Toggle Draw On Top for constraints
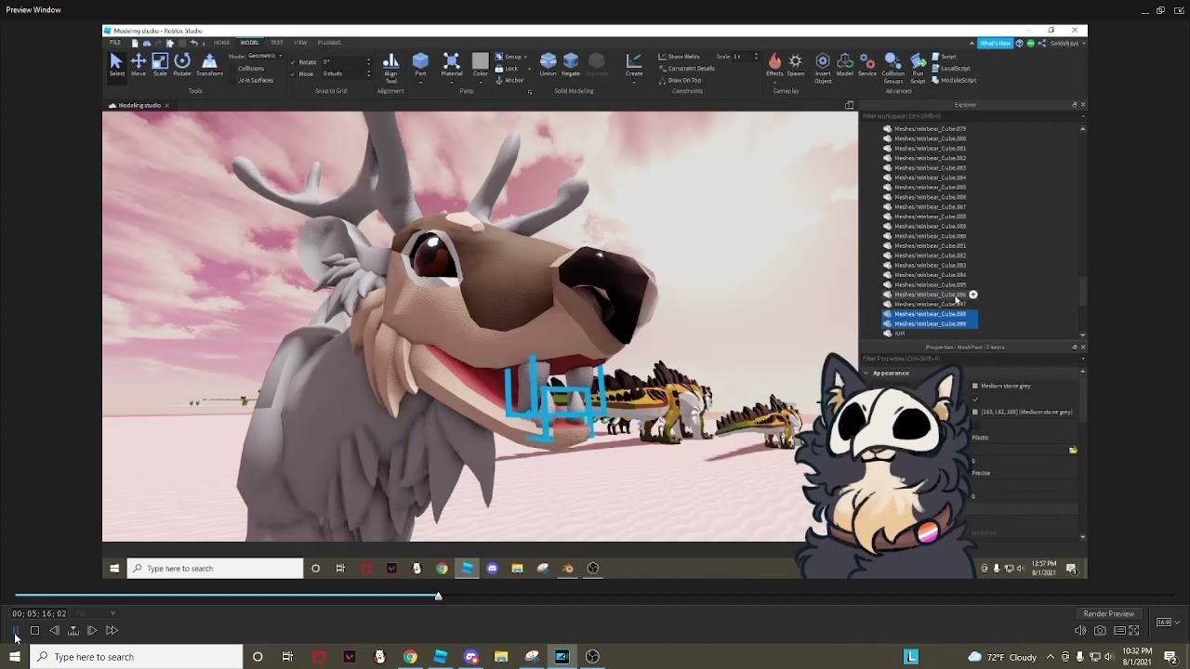Screen dimensions: 1190x669 click(x=680, y=80)
